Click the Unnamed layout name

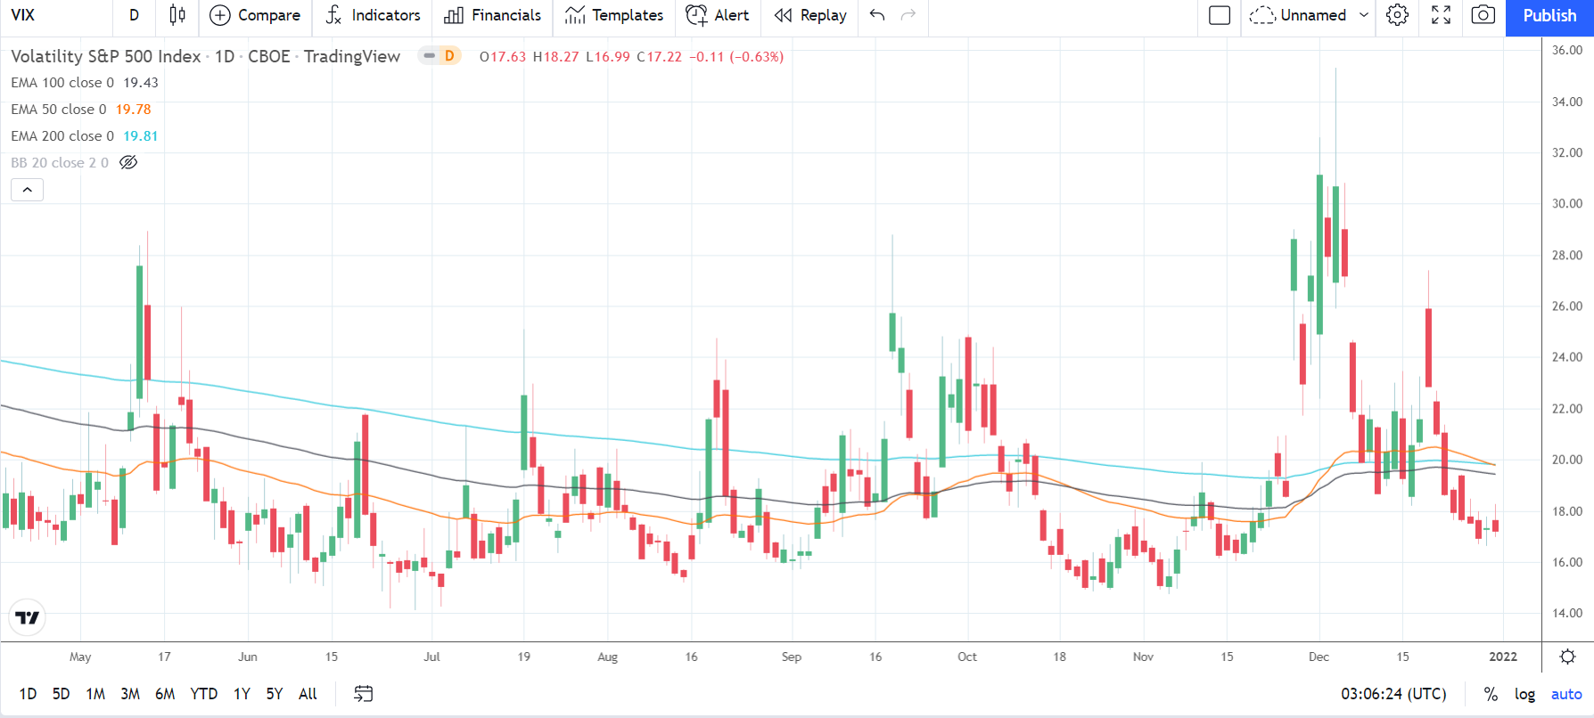point(1313,15)
